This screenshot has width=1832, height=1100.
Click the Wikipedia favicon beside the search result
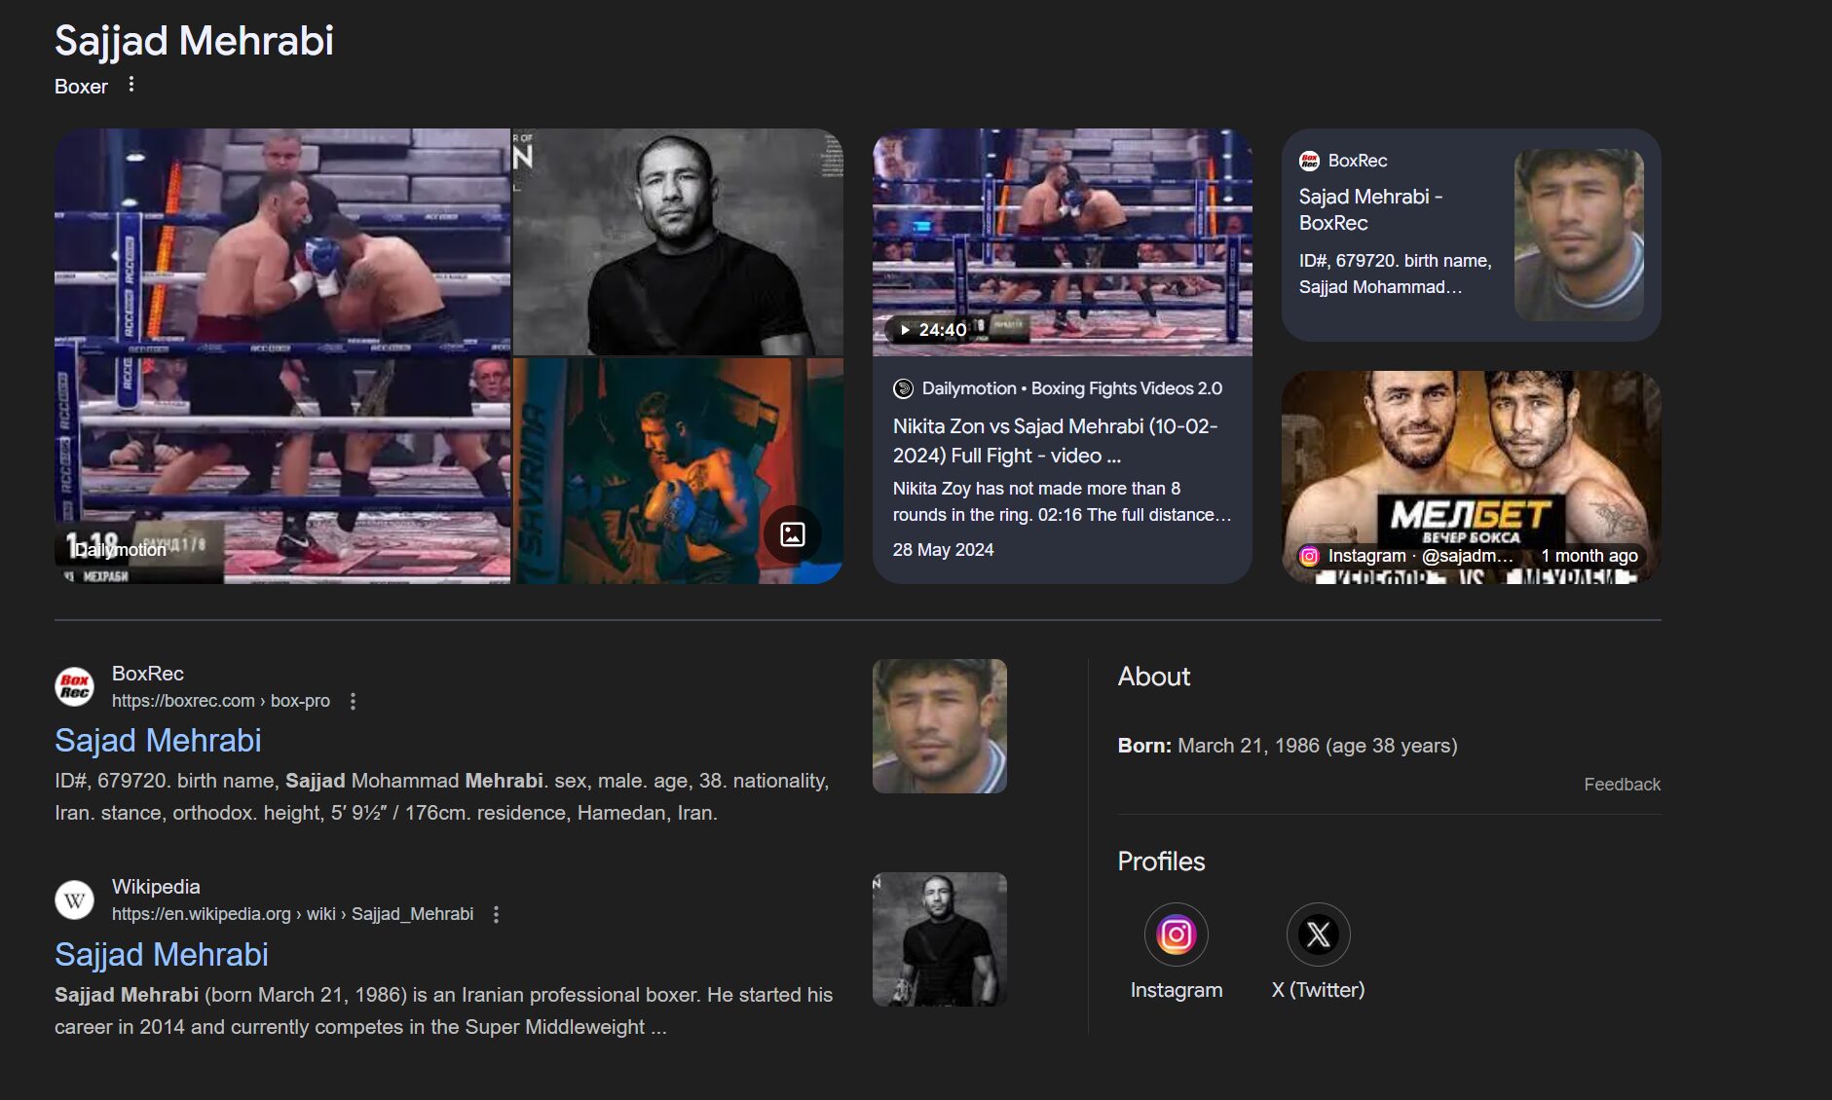75,899
